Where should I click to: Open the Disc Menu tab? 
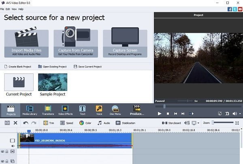pos(115,110)
